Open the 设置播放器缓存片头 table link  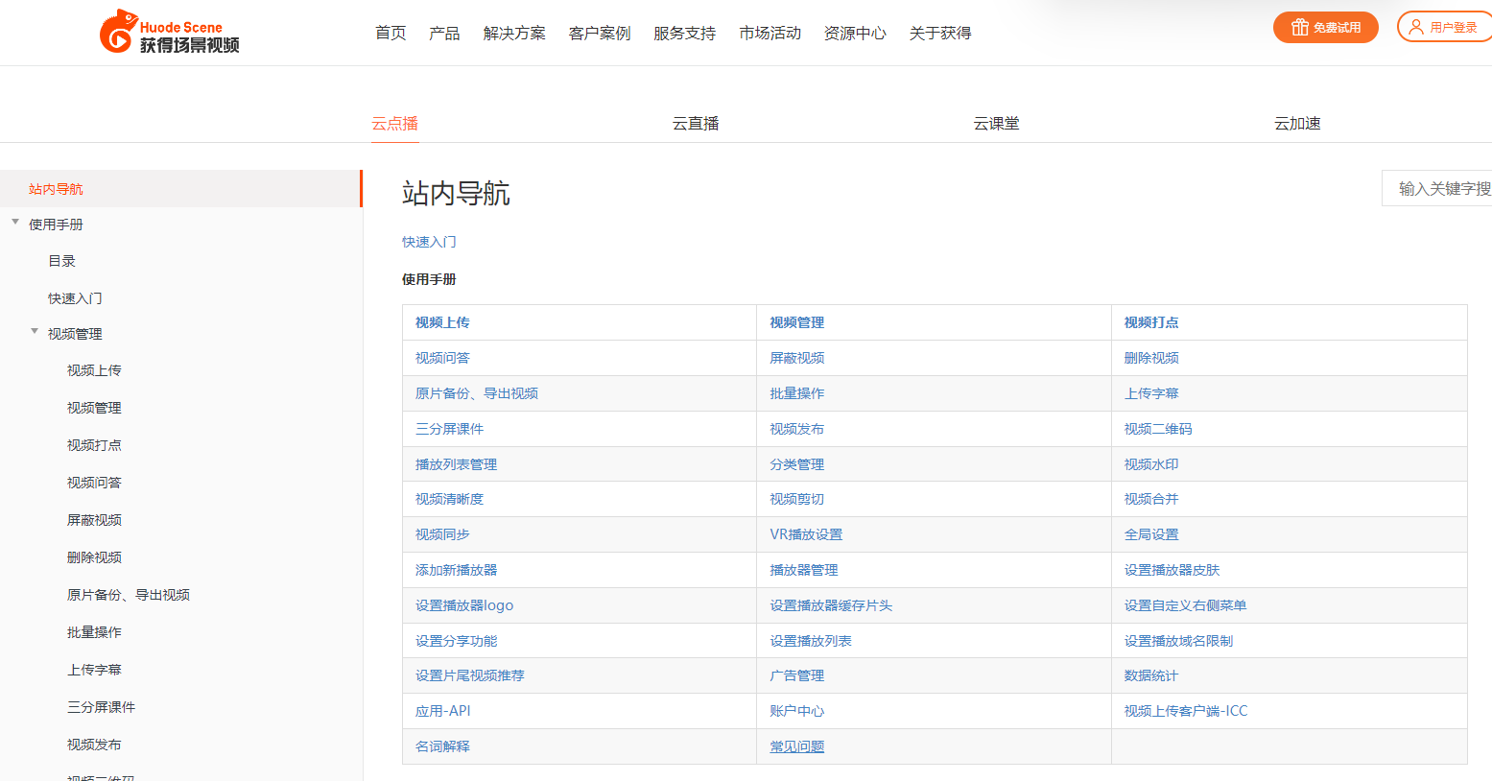pyautogui.click(x=831, y=605)
